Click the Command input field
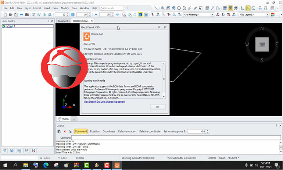The width and height of the screenshot is (283, 170). [176, 138]
